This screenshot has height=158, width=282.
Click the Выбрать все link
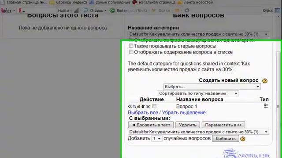[x=143, y=112]
